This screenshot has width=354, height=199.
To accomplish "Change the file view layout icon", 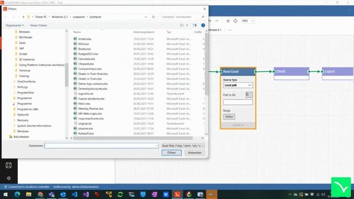I will 182,25.
